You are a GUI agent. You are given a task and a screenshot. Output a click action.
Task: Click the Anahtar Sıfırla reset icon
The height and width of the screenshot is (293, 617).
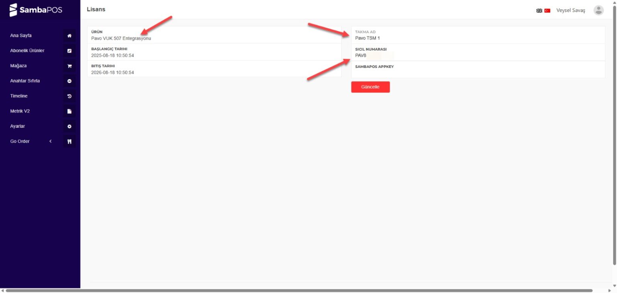click(x=69, y=81)
